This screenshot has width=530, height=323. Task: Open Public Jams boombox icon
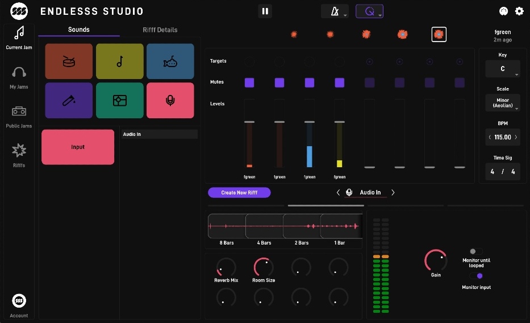pyautogui.click(x=19, y=111)
